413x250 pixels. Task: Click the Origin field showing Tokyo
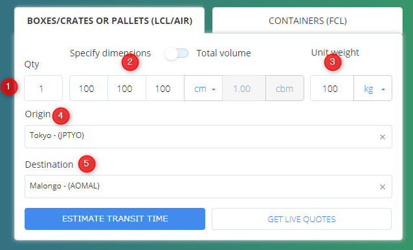click(x=208, y=137)
